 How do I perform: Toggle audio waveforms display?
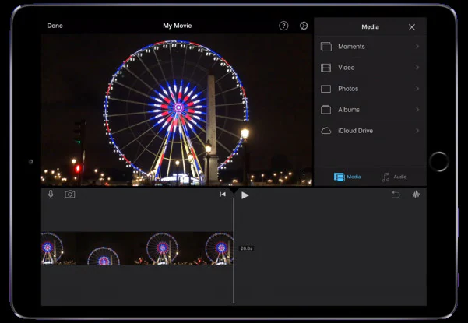tap(416, 195)
